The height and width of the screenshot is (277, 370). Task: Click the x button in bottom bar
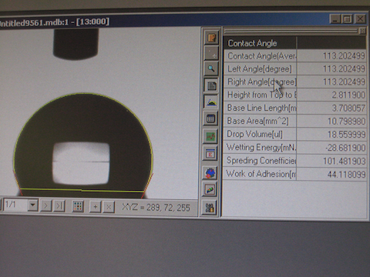click(109, 207)
